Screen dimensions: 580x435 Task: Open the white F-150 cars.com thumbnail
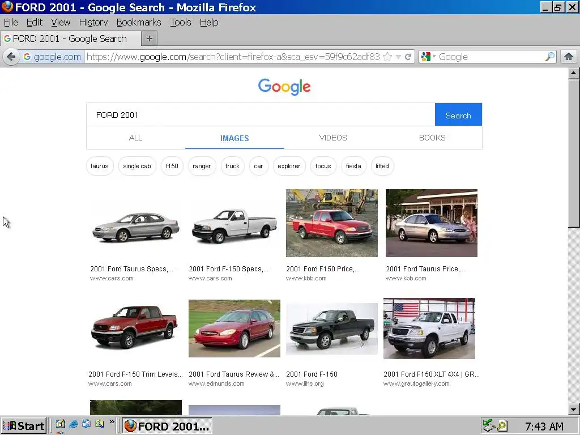[234, 225]
